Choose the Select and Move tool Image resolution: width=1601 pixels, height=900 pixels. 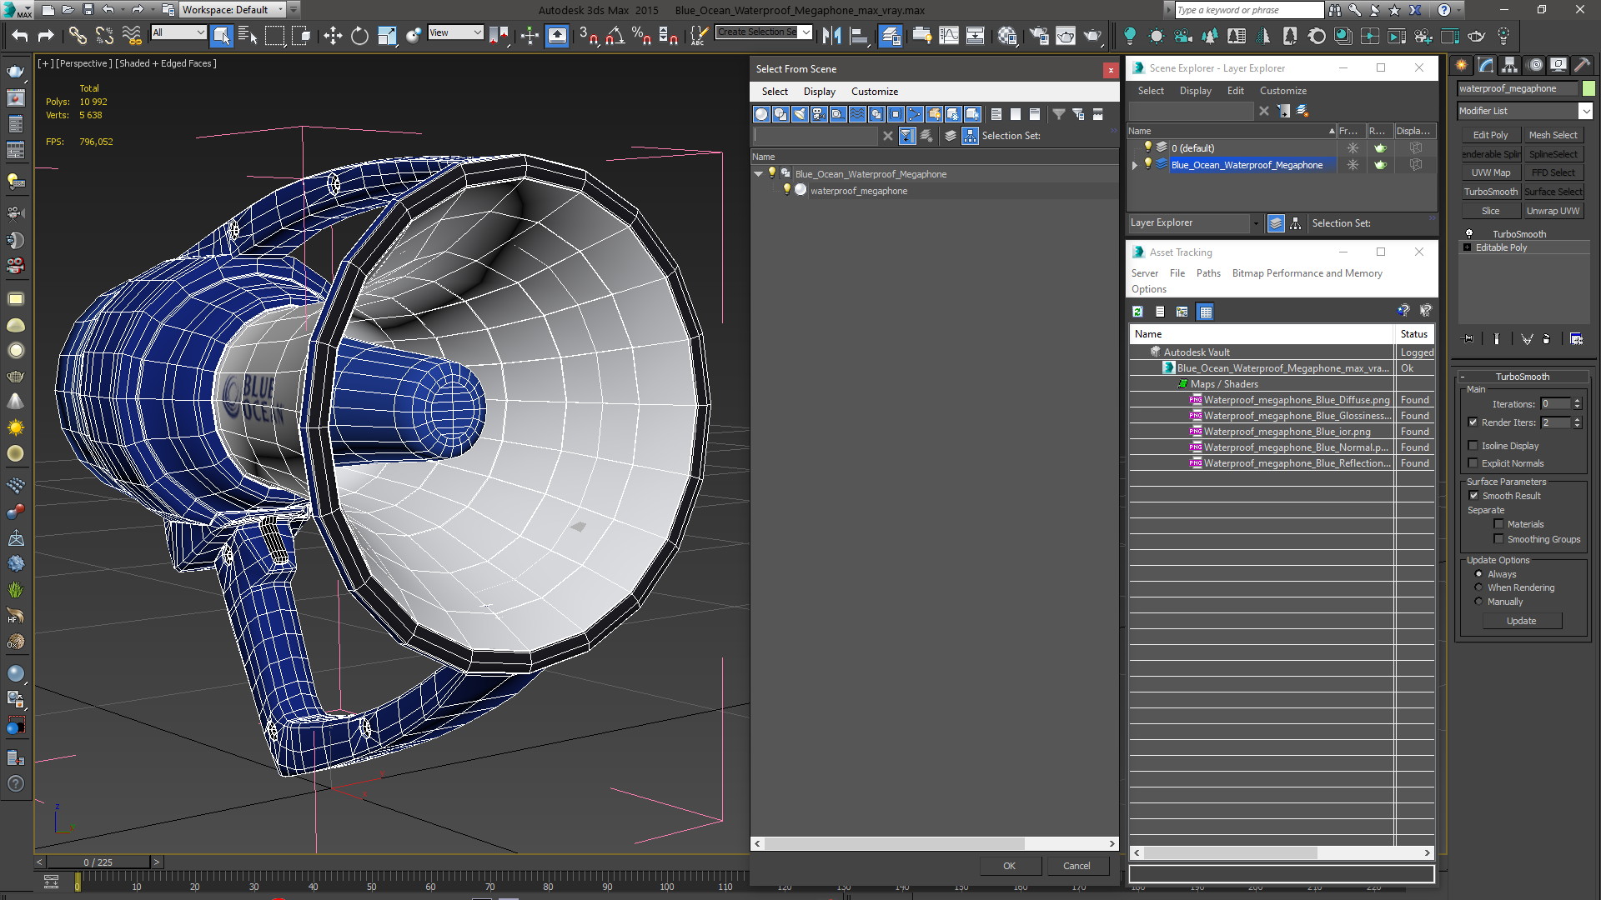pos(333,35)
